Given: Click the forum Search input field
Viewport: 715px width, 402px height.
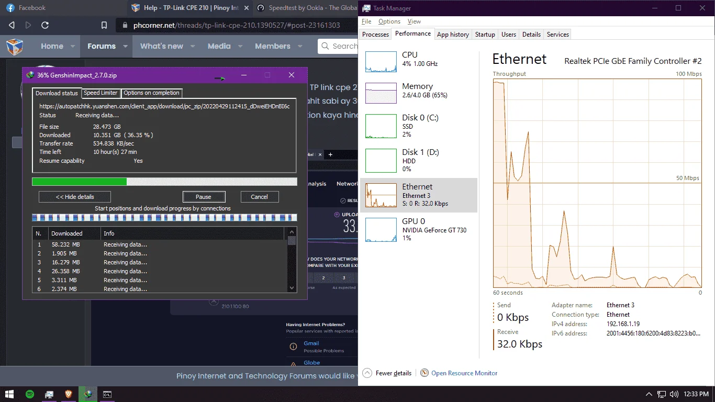Looking at the screenshot, I should click(x=338, y=46).
